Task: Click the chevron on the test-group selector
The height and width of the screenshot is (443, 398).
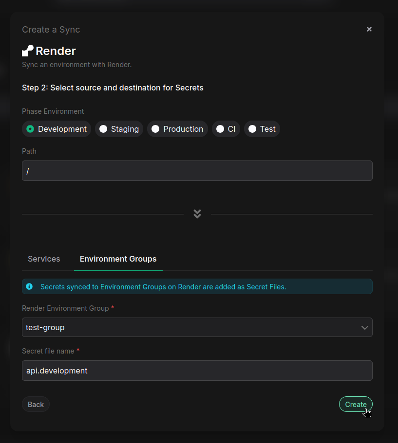Action: pyautogui.click(x=364, y=327)
